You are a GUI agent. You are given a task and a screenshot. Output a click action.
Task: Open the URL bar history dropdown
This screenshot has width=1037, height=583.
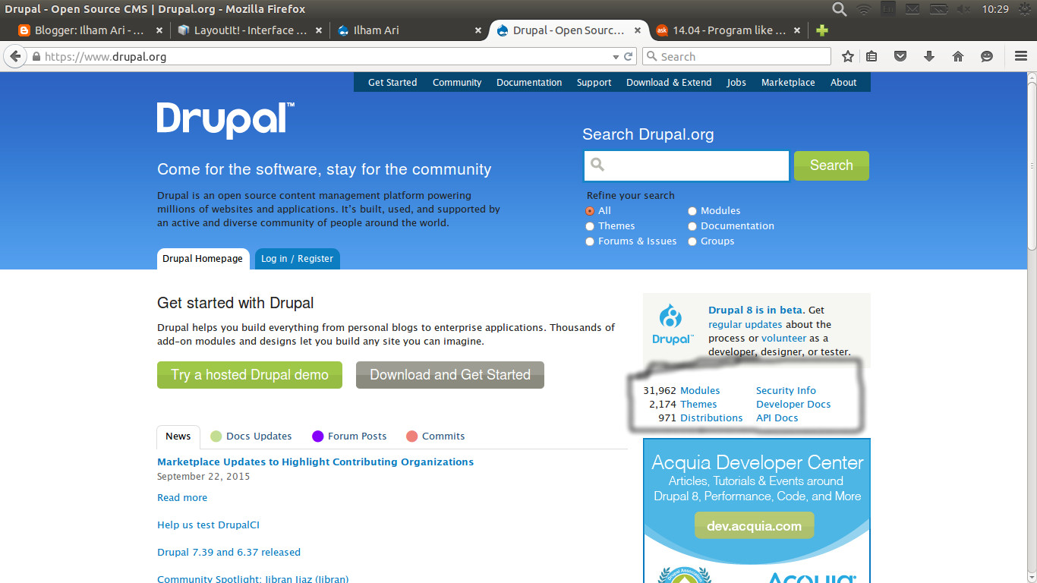pyautogui.click(x=616, y=57)
